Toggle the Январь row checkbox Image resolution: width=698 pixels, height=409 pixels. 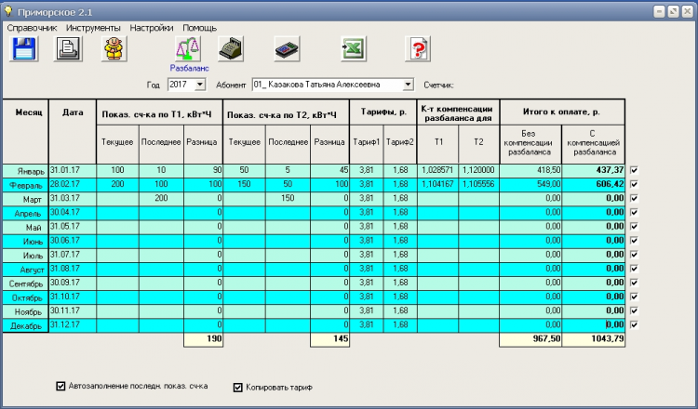pyautogui.click(x=635, y=170)
